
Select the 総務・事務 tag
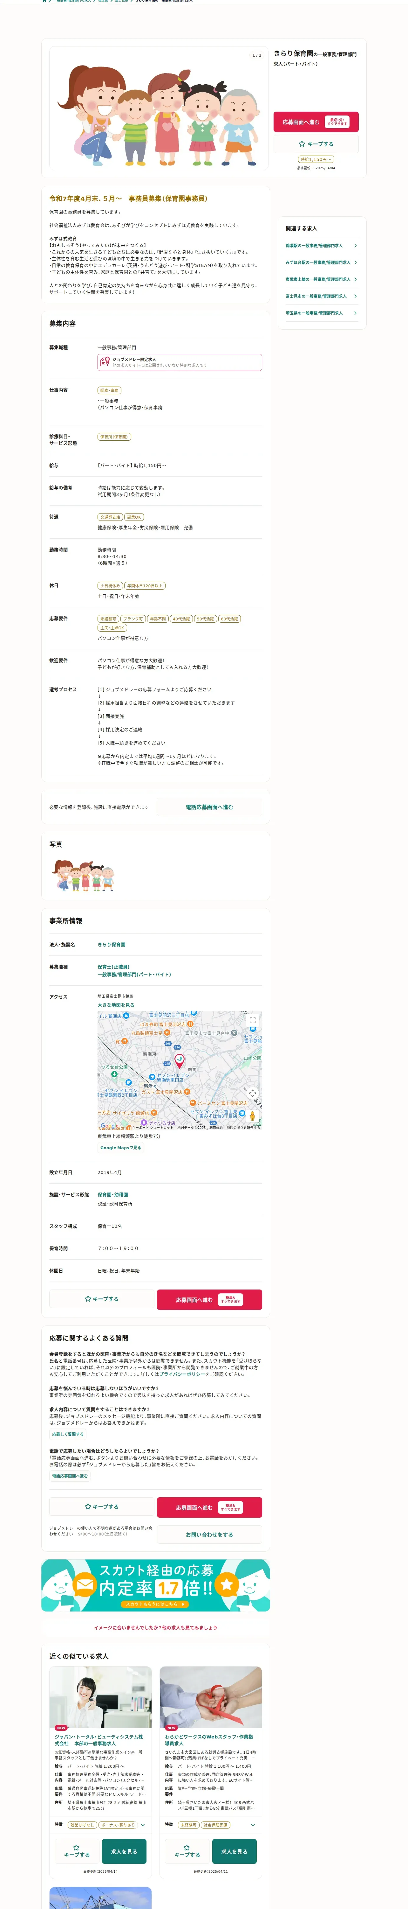(x=110, y=390)
